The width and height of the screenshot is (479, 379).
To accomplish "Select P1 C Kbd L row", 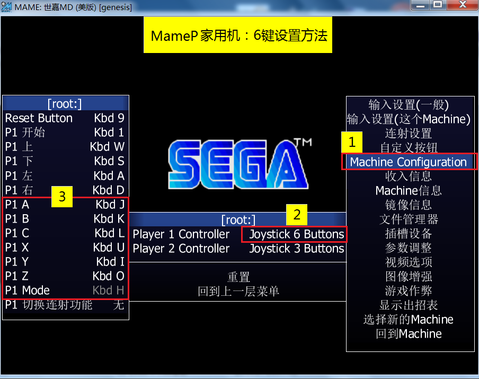I will (x=65, y=233).
